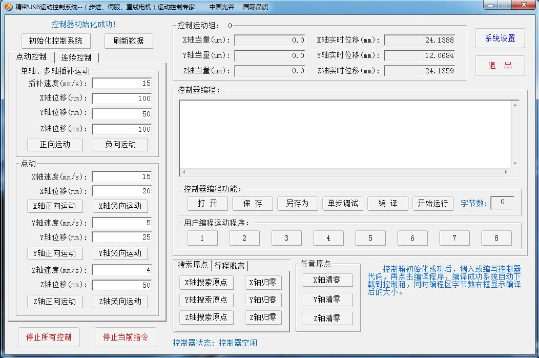Viewport: 539px width, 358px height.
Task: Click the 开始运行 button
Action: click(x=433, y=204)
